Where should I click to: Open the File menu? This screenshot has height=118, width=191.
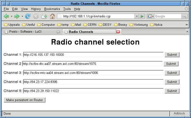pyautogui.click(x=6, y=9)
